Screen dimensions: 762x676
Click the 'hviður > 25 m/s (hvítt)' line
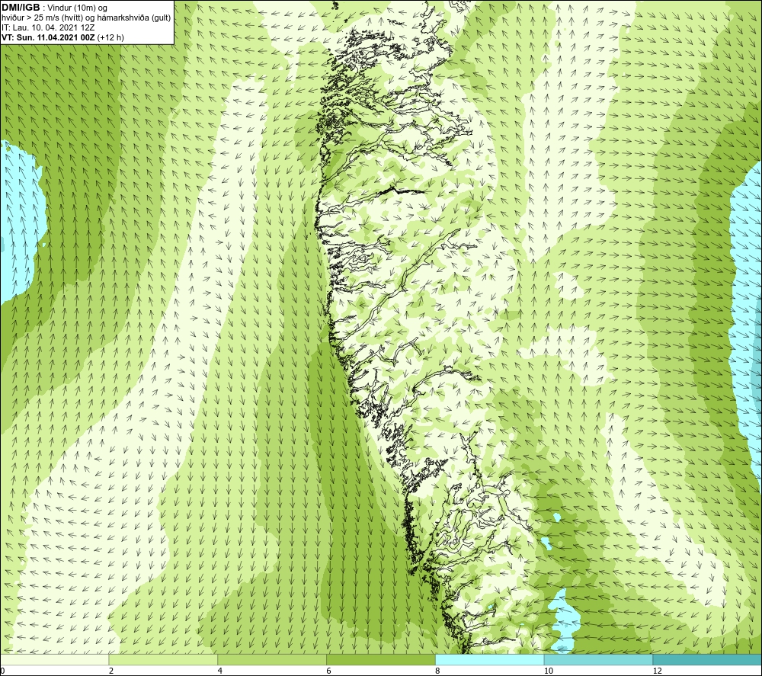pos(86,18)
